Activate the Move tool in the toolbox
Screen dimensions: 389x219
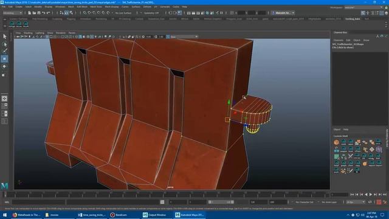(x=4, y=59)
